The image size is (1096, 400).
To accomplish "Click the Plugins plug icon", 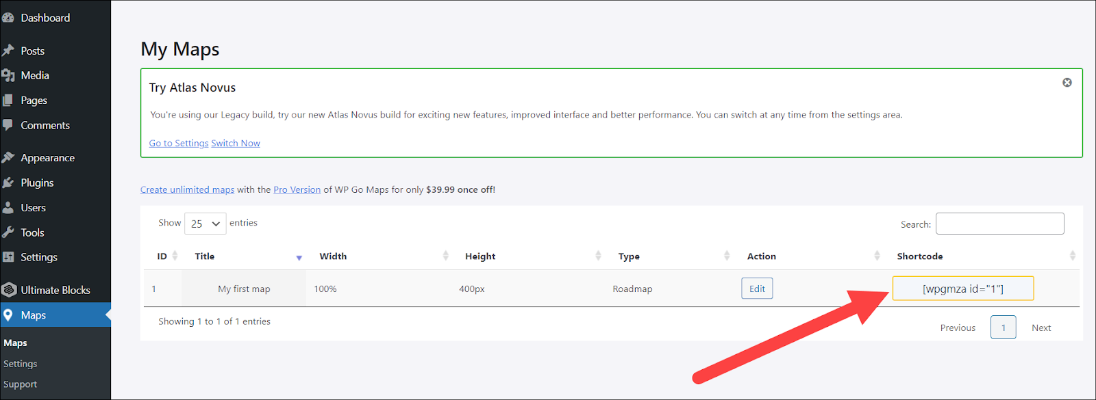I will point(8,183).
